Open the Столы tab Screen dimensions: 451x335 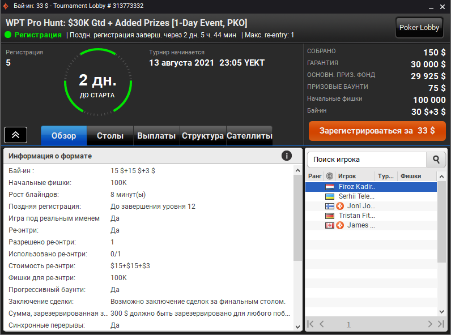point(110,136)
